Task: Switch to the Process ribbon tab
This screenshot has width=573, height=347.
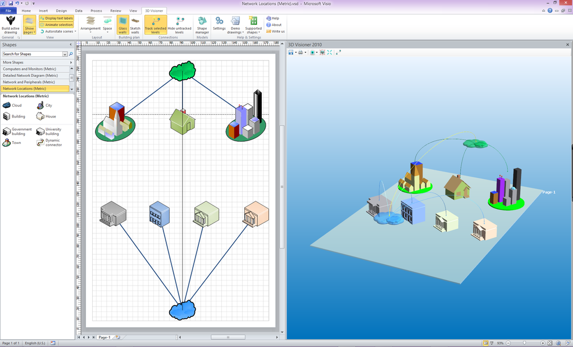Action: coord(96,11)
